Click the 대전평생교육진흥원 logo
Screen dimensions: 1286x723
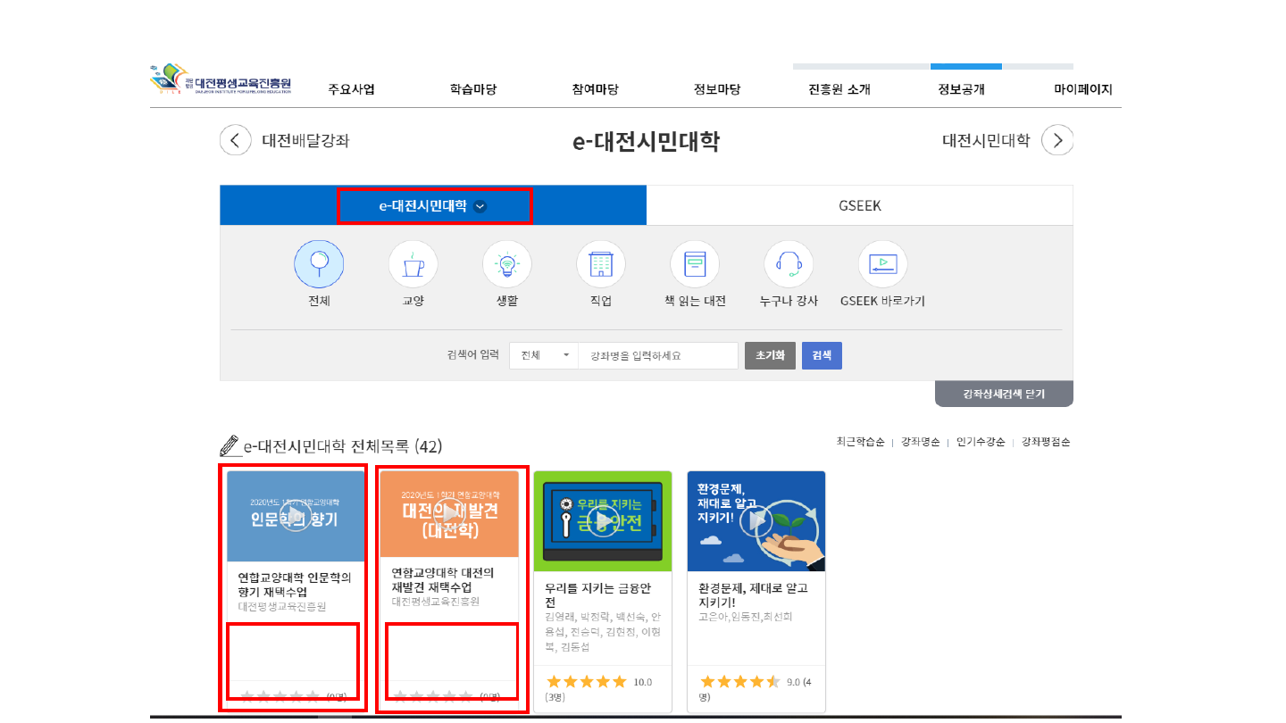click(221, 81)
